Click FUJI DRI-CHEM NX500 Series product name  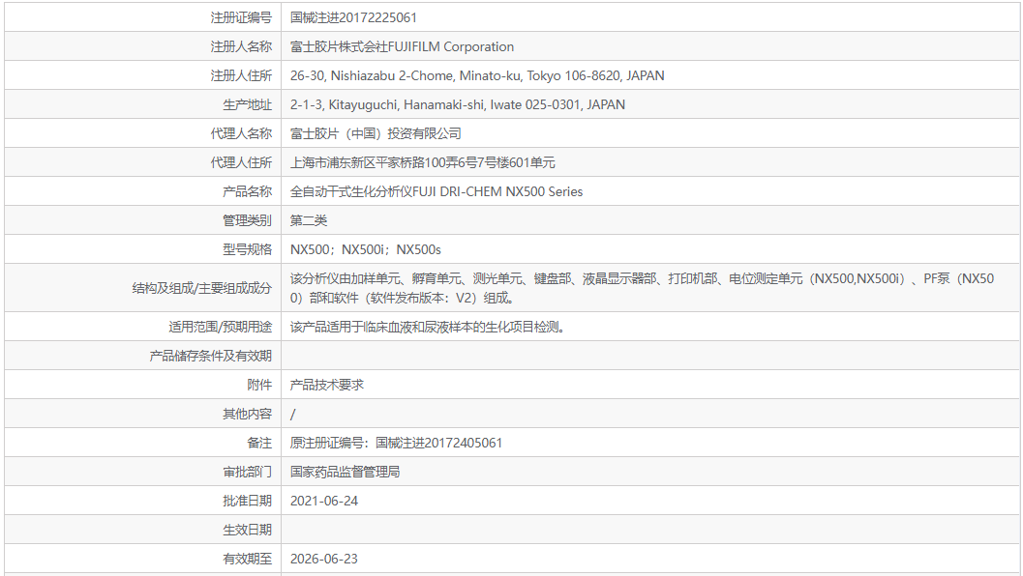436,191
